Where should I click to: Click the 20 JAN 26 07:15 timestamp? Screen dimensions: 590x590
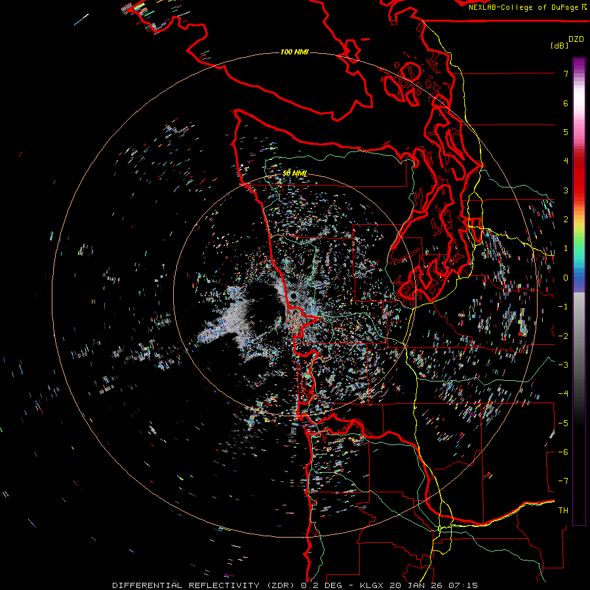tap(433, 585)
